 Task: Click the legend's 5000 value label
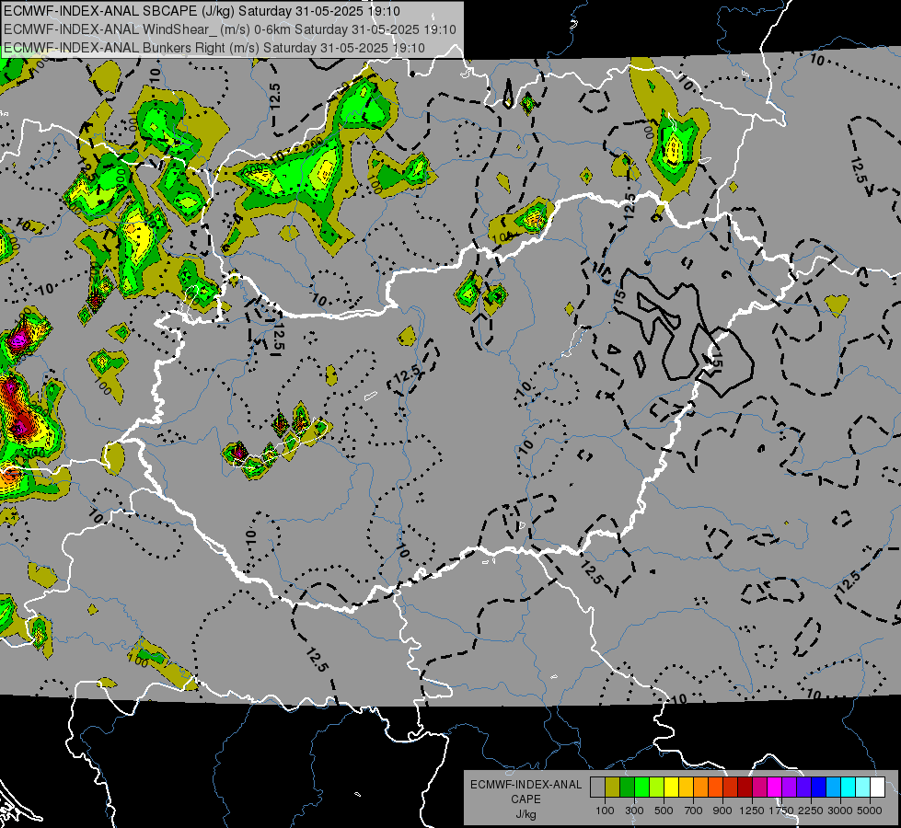tap(870, 811)
